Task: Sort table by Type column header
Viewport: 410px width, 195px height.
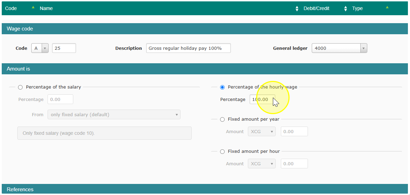Action: click(357, 8)
